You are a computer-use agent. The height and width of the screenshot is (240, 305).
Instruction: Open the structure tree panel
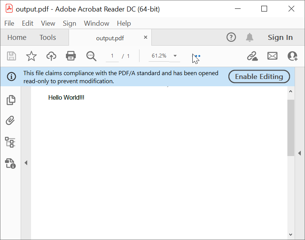click(10, 142)
